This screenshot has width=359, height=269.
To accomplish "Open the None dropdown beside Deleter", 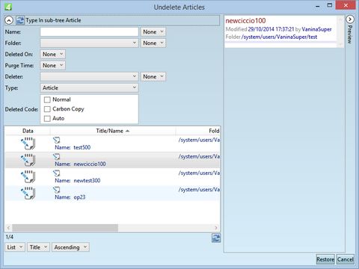I will [x=153, y=76].
